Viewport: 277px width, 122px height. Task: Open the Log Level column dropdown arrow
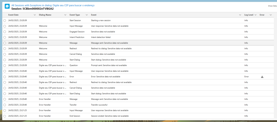point(256,15)
